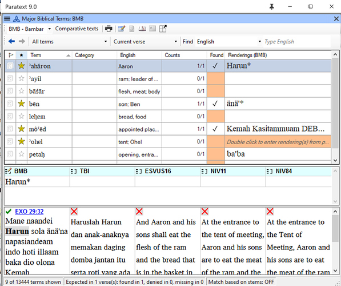Toggle the Found checkmark for bēn

(x=215, y=104)
